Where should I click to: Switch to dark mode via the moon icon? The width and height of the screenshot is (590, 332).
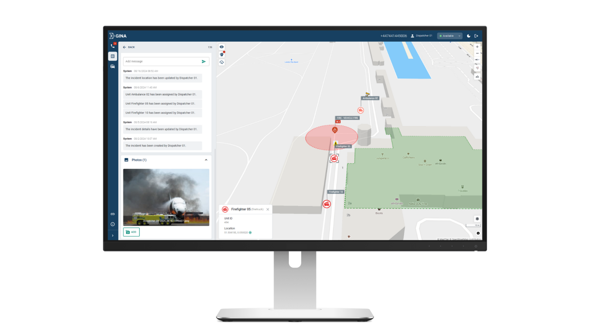468,35
